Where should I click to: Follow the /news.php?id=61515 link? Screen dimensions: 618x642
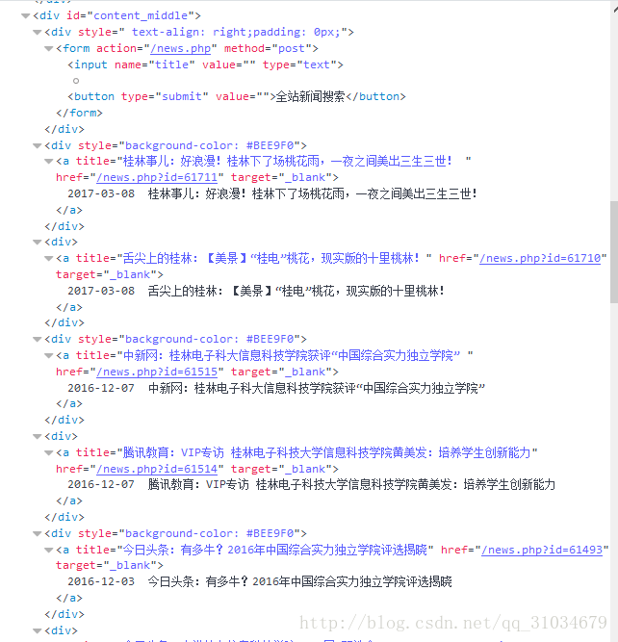157,372
